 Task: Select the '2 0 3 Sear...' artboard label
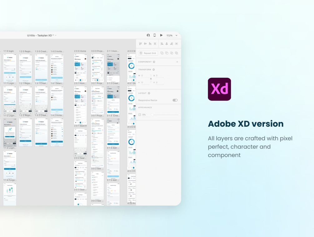pos(81,190)
